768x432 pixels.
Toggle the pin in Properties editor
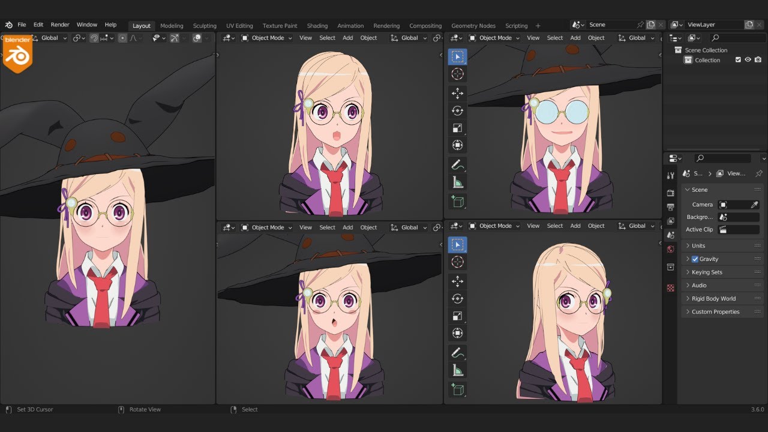(x=758, y=173)
